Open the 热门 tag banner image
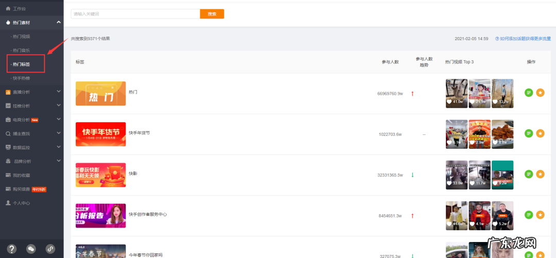556x258 pixels. (x=101, y=93)
